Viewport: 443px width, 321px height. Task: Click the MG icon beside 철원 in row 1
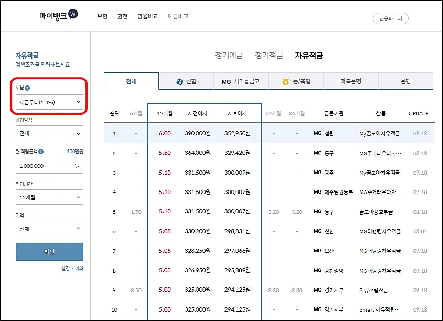[317, 133]
